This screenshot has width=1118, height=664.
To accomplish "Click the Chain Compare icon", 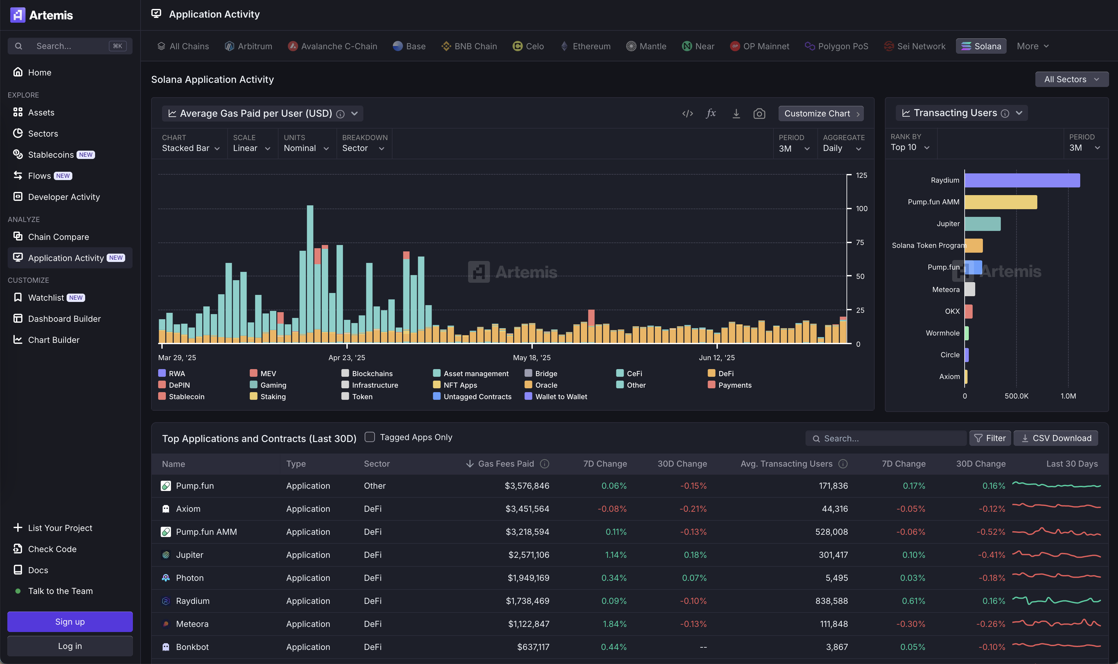I will pos(18,236).
